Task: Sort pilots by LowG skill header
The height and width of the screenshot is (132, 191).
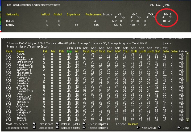Action: 150,51
